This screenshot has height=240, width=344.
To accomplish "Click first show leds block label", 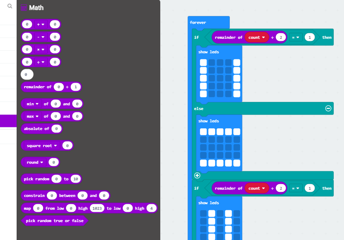I will pos(208,52).
